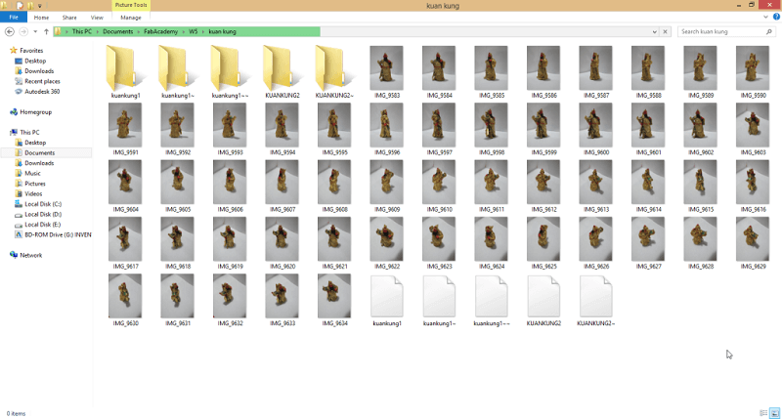The image size is (782, 419).
Task: Open the KUANKUNG2 folder icon
Action: [282, 68]
